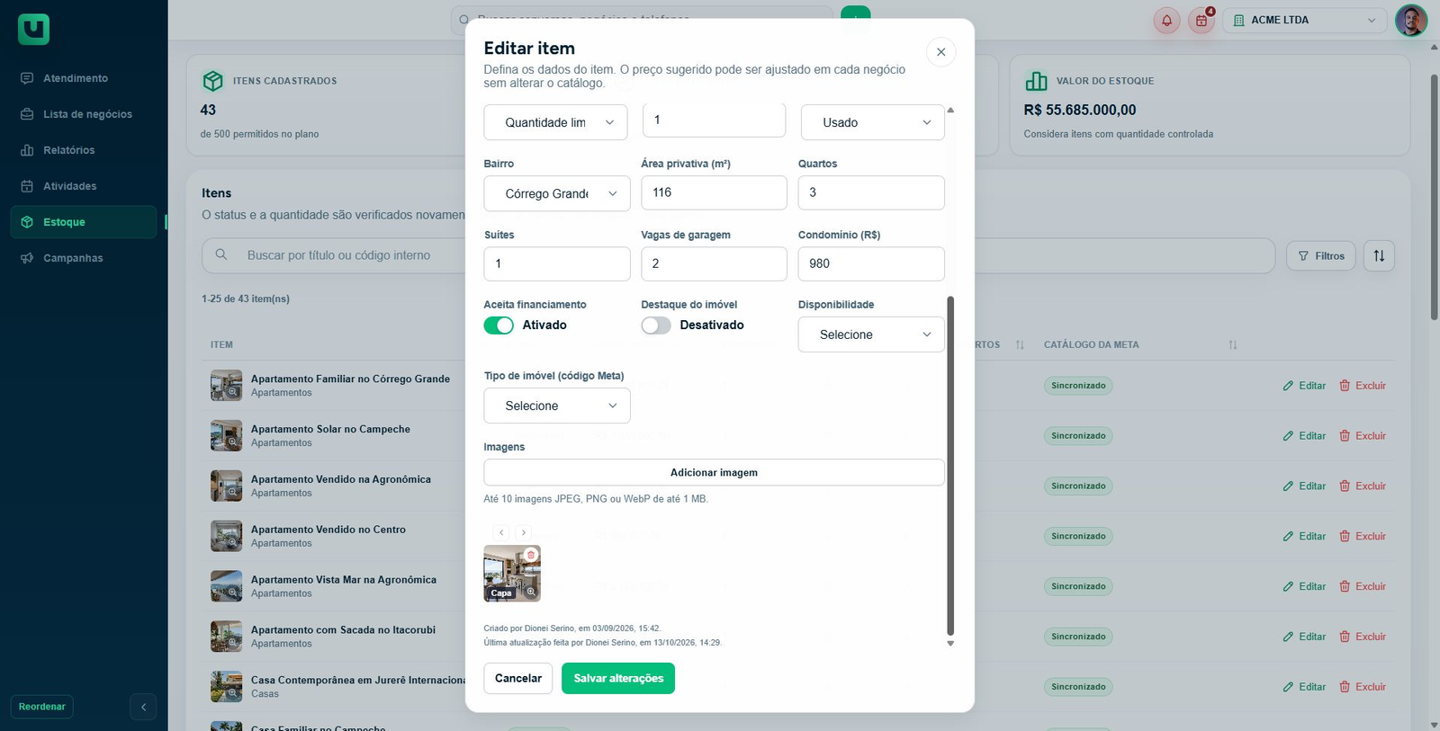The height and width of the screenshot is (731, 1440).
Task: Click Excluir for Apartamento Solar no Campeche
Action: tap(1363, 436)
